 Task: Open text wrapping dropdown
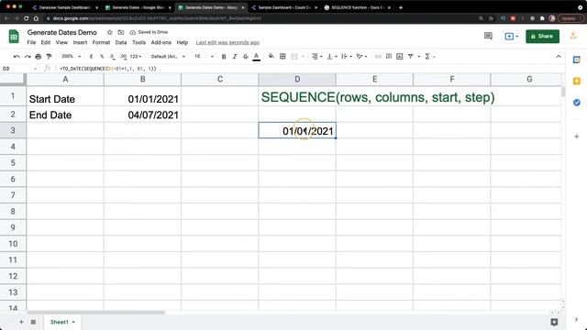(347, 57)
